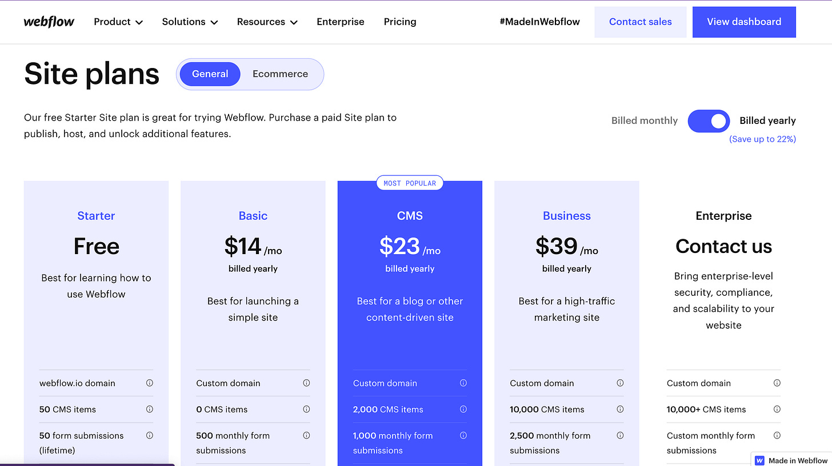Select Pricing in the navigation

[399, 22]
